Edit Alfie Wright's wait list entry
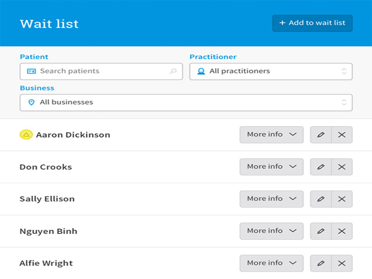372x279 pixels. tap(321, 263)
